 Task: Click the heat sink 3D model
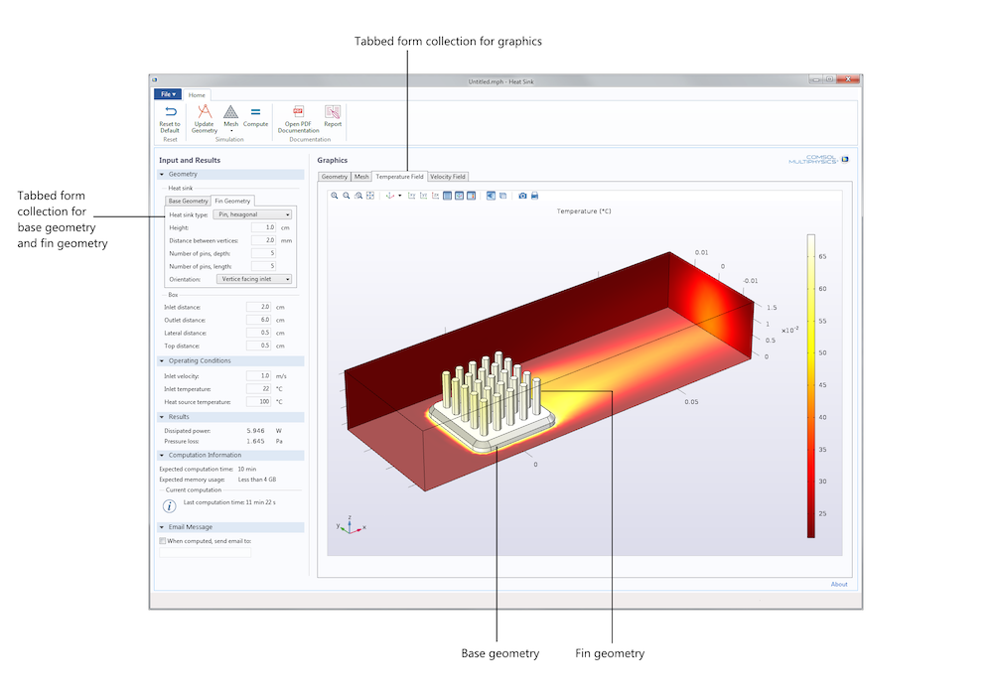click(492, 402)
